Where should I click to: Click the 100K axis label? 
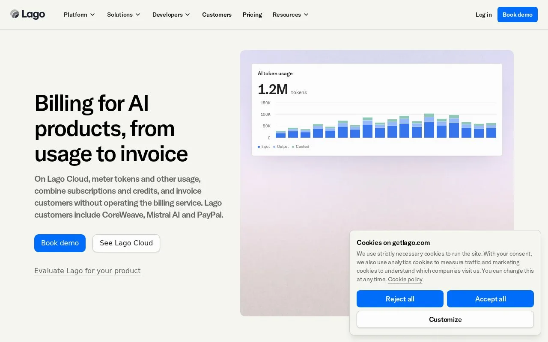coord(265,115)
